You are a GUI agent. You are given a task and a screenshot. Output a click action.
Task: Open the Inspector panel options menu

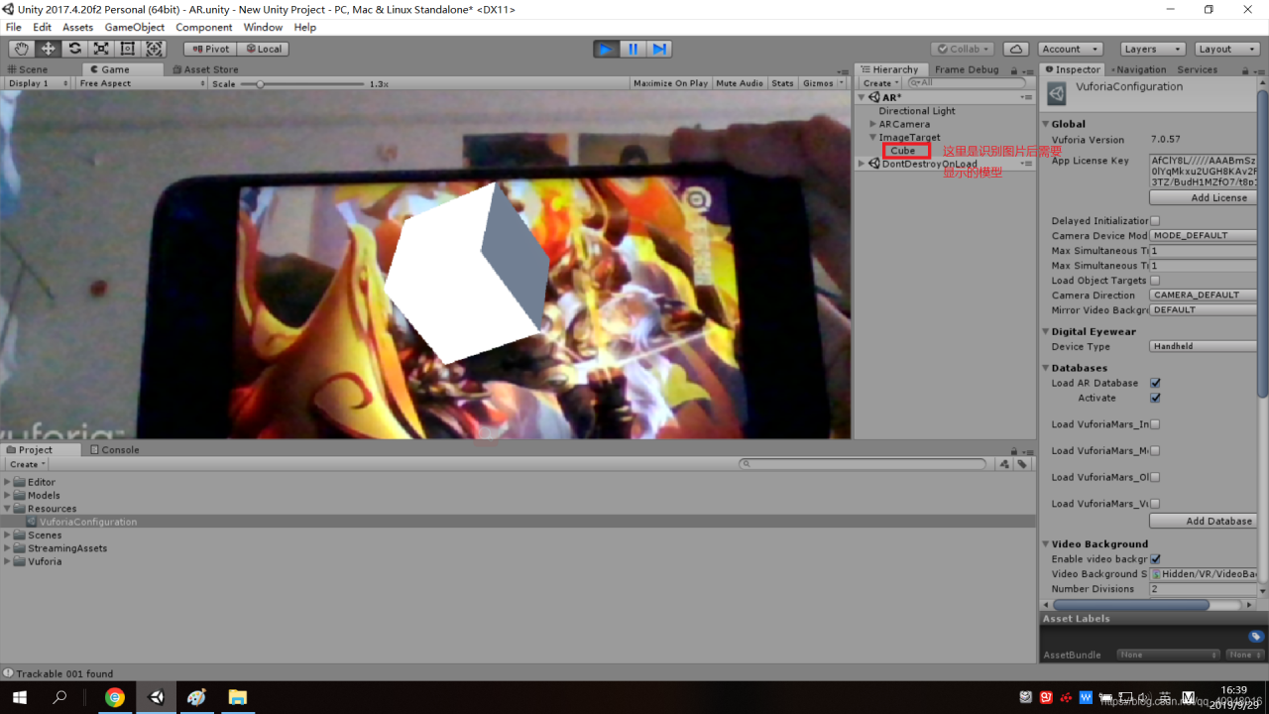coord(1259,70)
